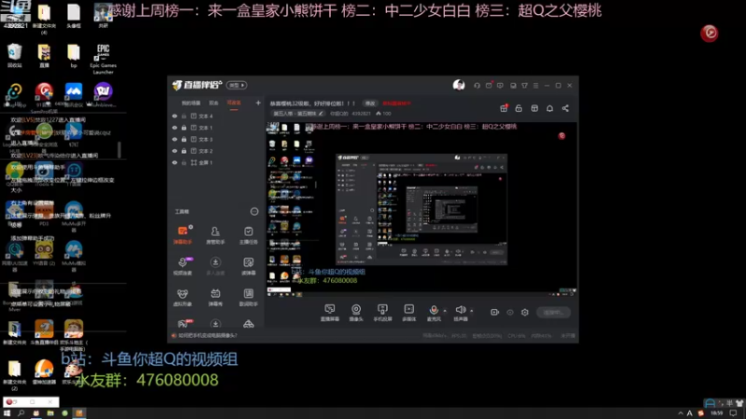Select the 全屏 1 source row

(216, 162)
